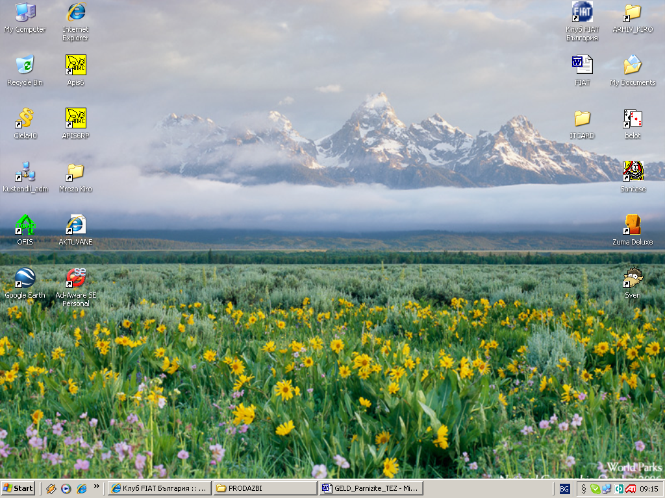Image resolution: width=665 pixels, height=498 pixels.
Task: Click the Start button
Action: tap(18, 488)
